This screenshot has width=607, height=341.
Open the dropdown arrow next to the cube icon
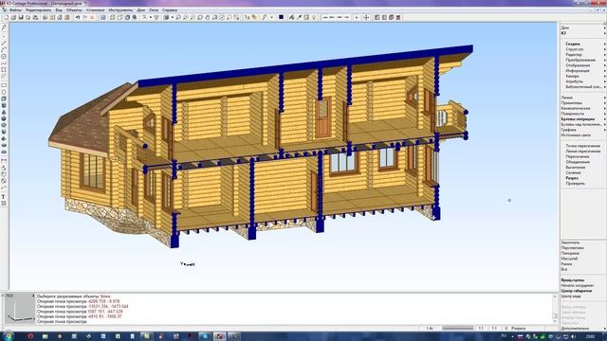pos(172,17)
